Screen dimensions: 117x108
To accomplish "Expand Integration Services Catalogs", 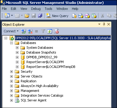I will click(x=12, y=95).
